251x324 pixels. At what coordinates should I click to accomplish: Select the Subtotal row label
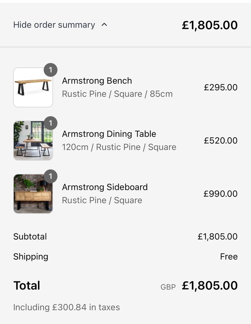point(30,236)
